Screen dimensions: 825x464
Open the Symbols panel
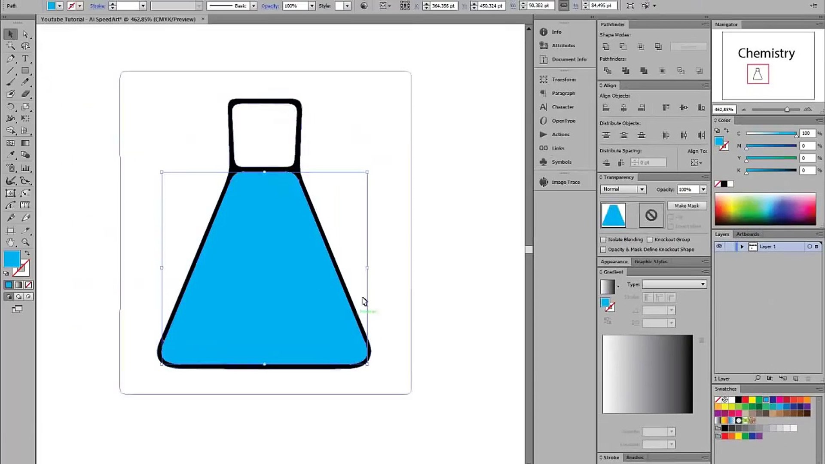pyautogui.click(x=561, y=162)
